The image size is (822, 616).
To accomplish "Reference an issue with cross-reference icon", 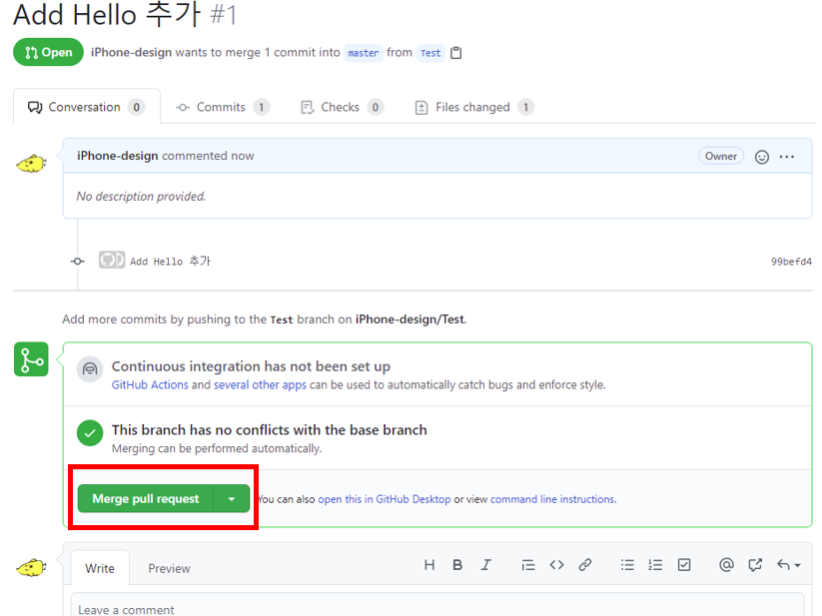I will tap(755, 565).
